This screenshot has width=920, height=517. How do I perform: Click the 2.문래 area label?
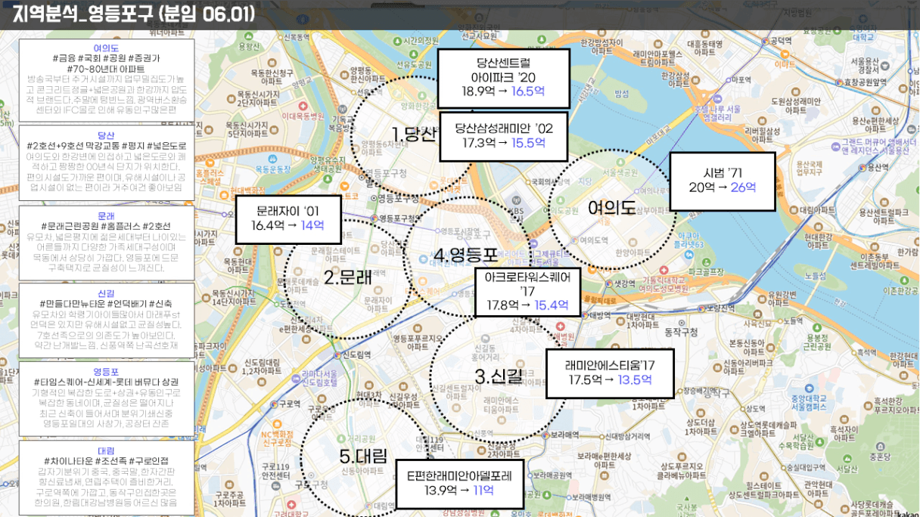tap(348, 277)
